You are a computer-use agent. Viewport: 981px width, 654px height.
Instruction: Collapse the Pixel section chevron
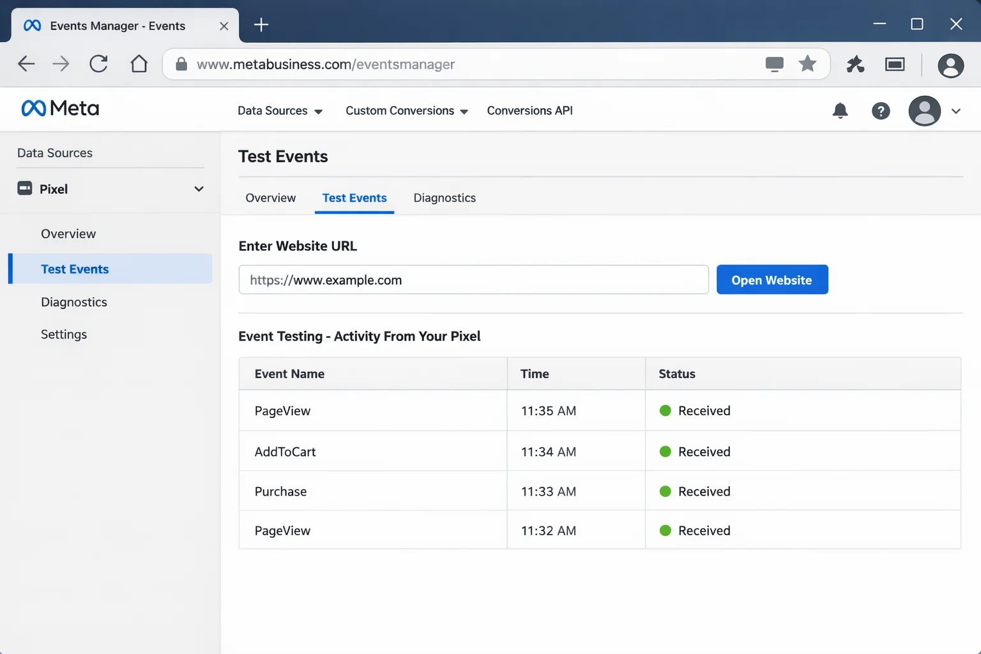[199, 189]
